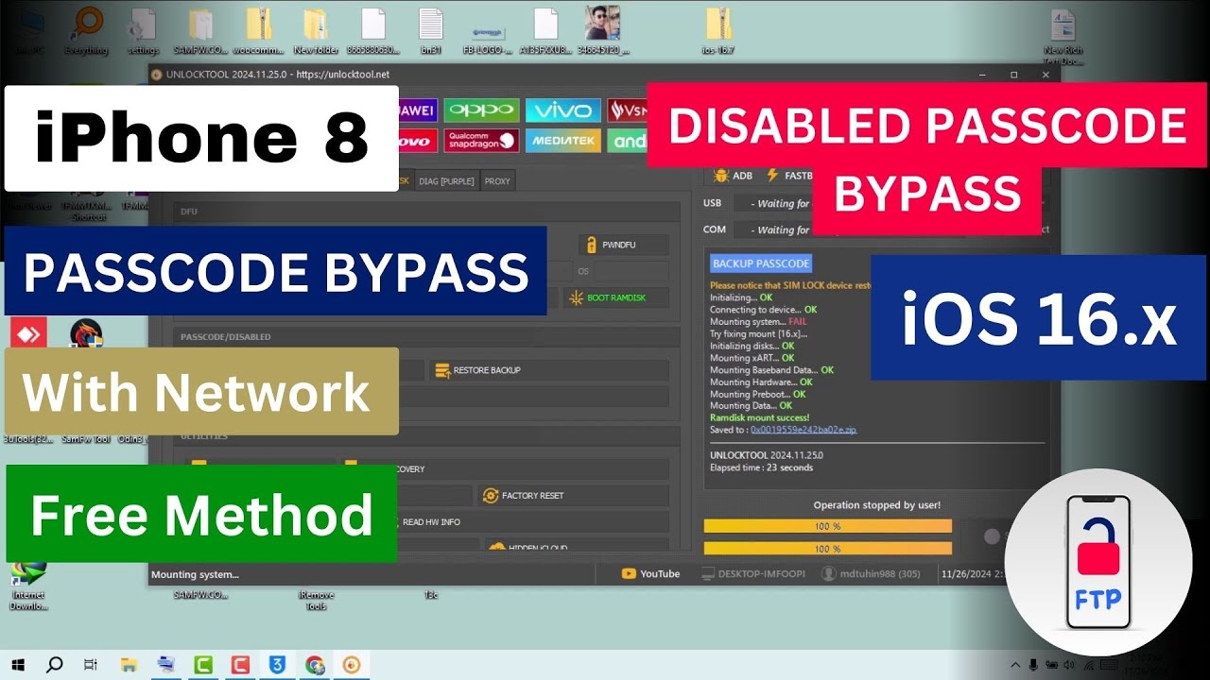
Task: Click the microphone tray icon
Action: [1034, 665]
